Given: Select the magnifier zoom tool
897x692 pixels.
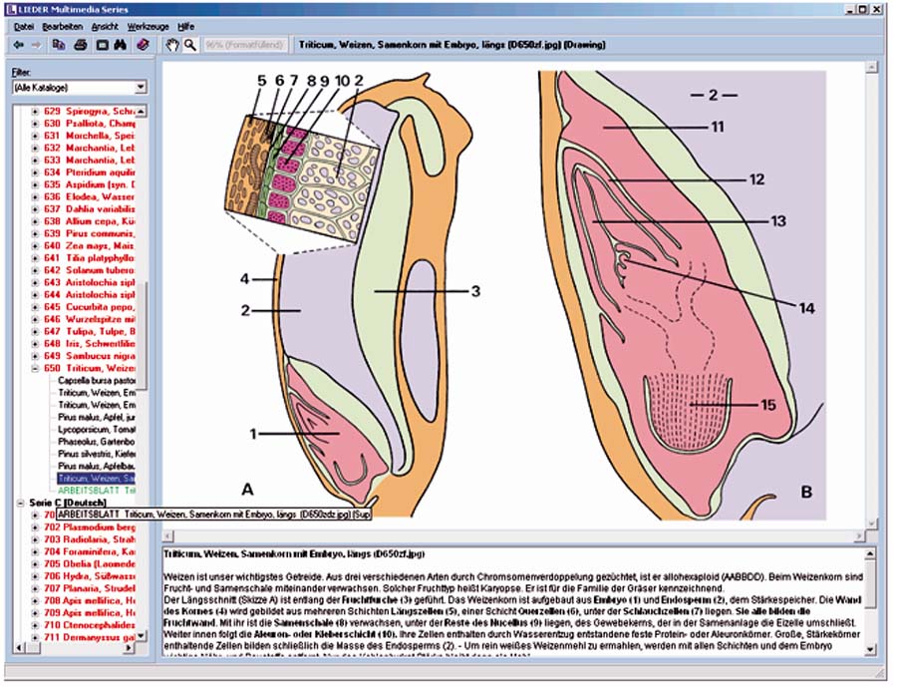Looking at the screenshot, I should [x=189, y=45].
